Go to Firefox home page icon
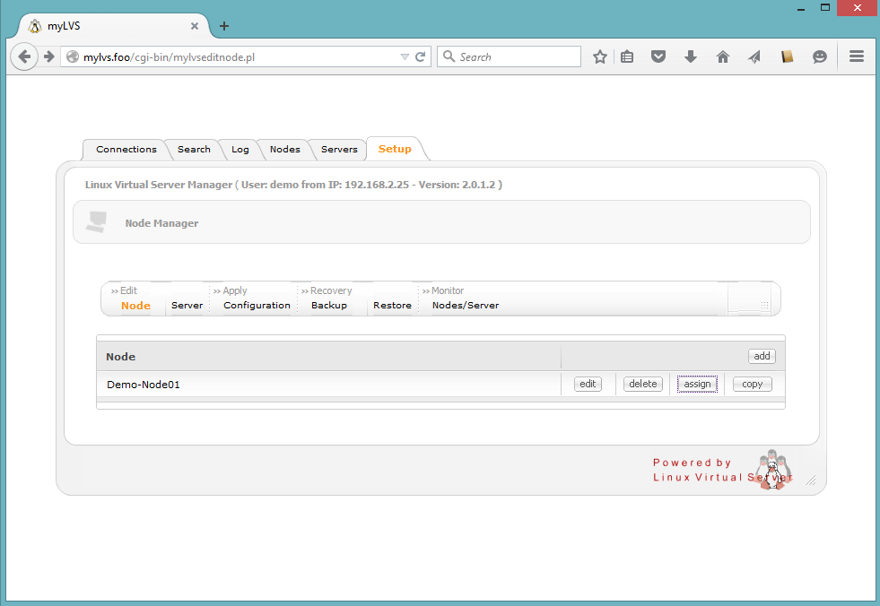Image resolution: width=880 pixels, height=606 pixels. [723, 56]
